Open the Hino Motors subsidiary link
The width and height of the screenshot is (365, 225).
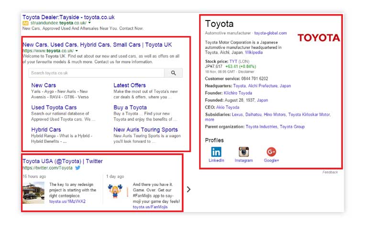(275, 115)
